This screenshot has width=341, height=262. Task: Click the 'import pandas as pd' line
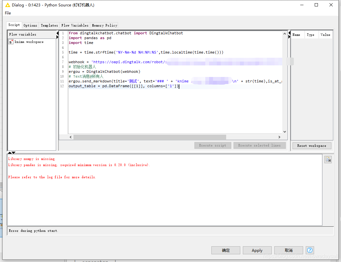pyautogui.click(x=90, y=38)
